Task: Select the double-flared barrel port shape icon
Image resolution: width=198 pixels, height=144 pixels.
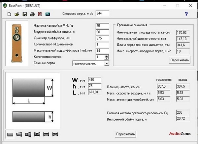Action: point(37,134)
